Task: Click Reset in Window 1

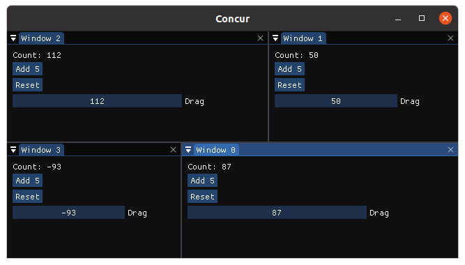Action: click(289, 85)
